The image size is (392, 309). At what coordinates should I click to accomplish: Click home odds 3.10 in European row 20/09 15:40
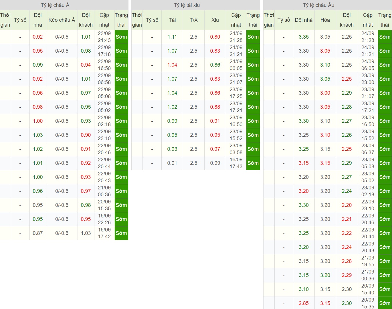pos(304,289)
